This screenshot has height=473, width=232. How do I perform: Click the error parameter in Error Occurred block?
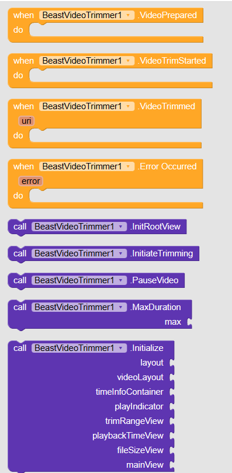[x=31, y=181]
